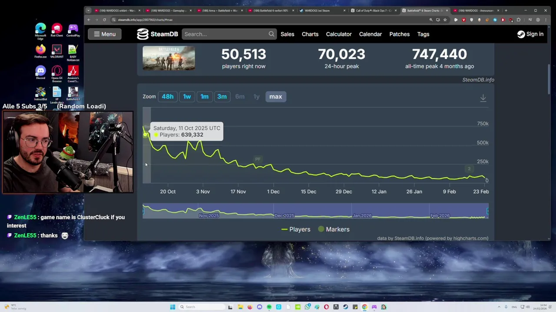Reload the current page
This screenshot has width=556, height=312.
104,20
